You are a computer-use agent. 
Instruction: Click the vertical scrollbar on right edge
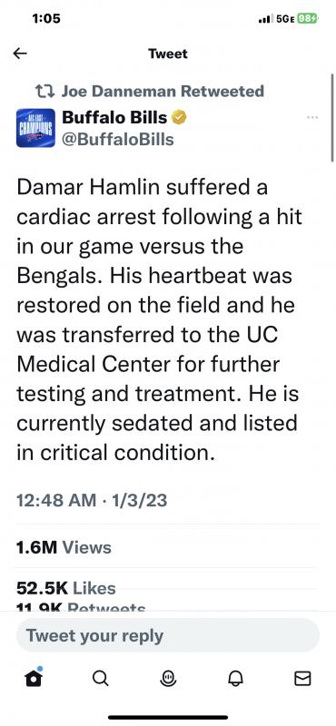[332, 118]
